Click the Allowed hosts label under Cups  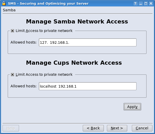pos(24,86)
